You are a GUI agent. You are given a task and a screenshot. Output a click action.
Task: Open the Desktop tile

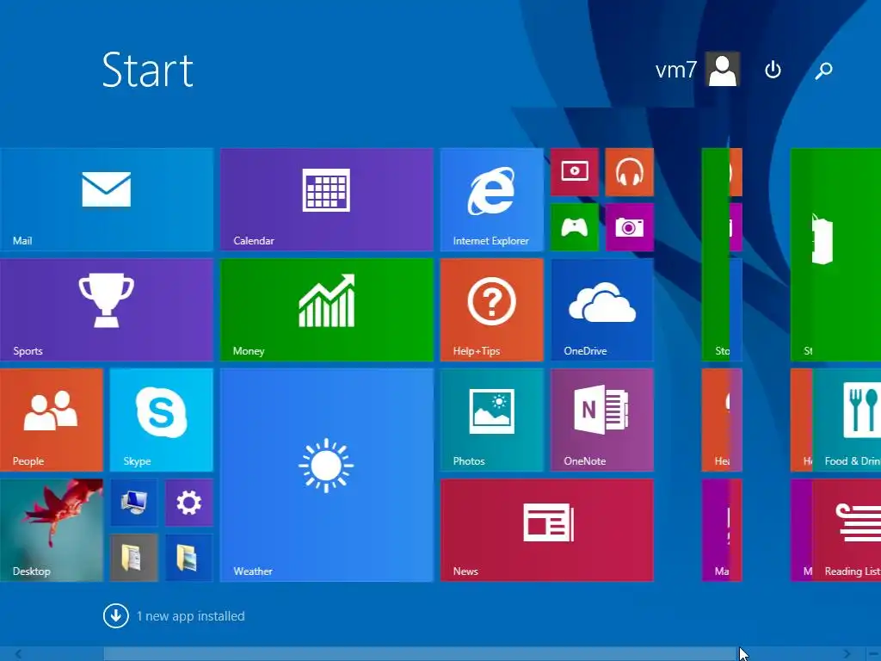51,530
